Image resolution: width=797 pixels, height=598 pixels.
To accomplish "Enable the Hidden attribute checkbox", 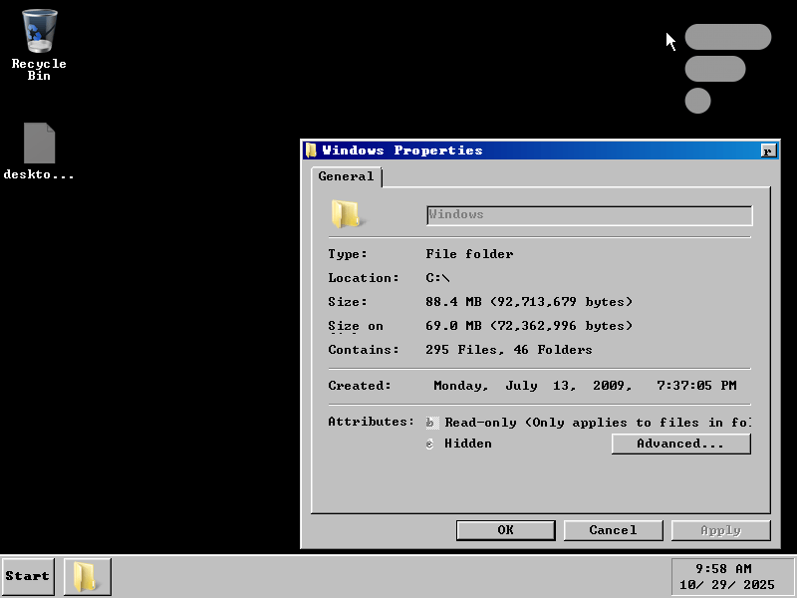I will [x=431, y=444].
